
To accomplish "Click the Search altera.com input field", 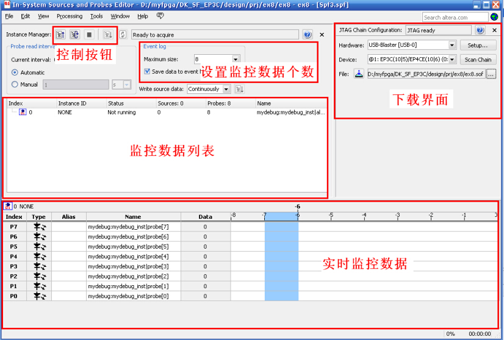I will (x=455, y=17).
